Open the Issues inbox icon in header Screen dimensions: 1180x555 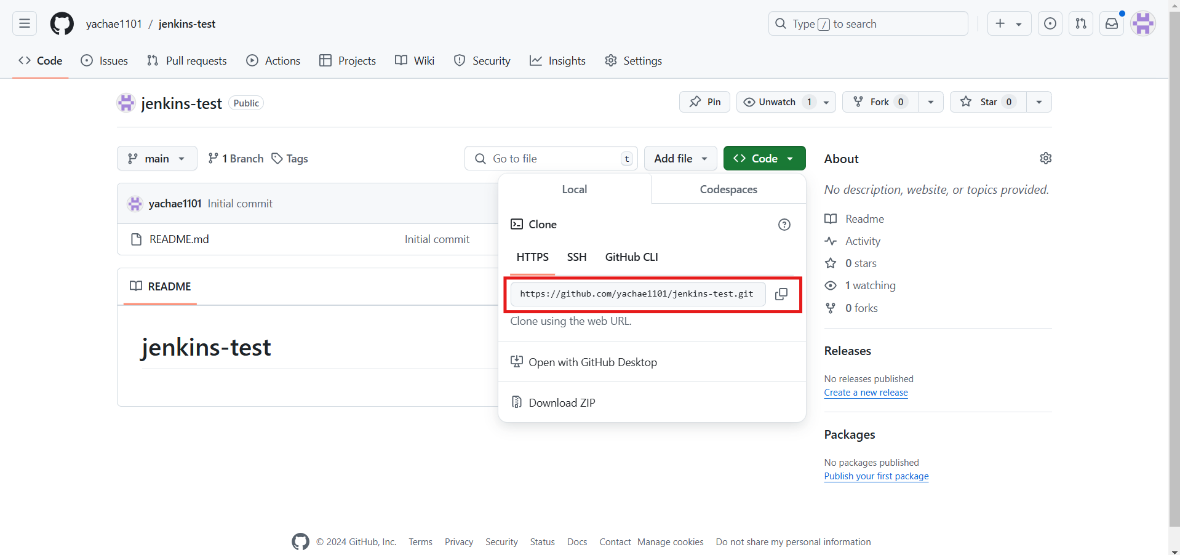click(1050, 23)
